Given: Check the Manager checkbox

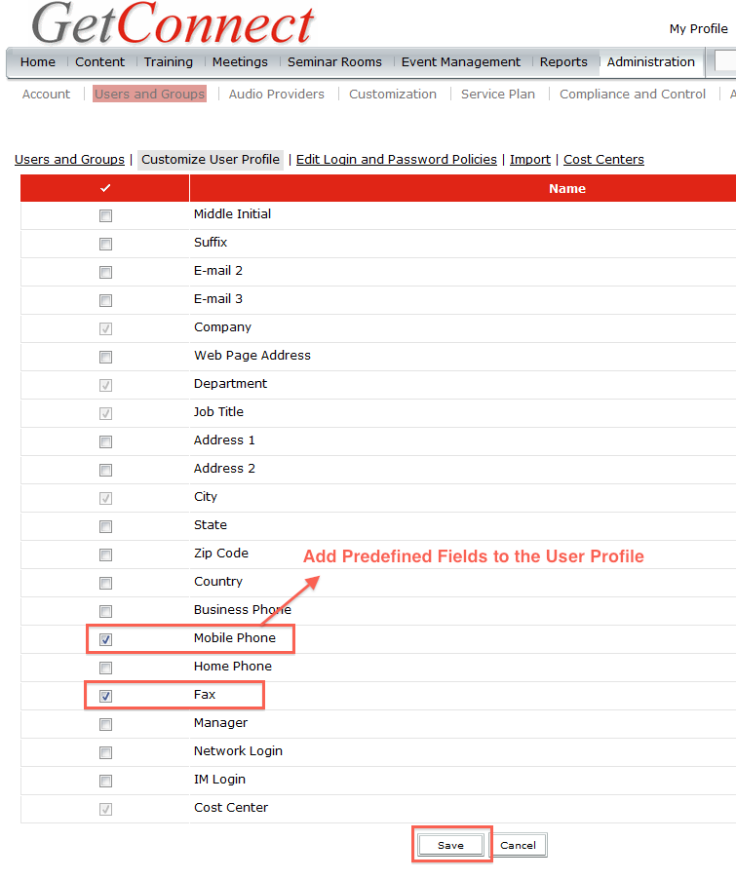Looking at the screenshot, I should 105,724.
